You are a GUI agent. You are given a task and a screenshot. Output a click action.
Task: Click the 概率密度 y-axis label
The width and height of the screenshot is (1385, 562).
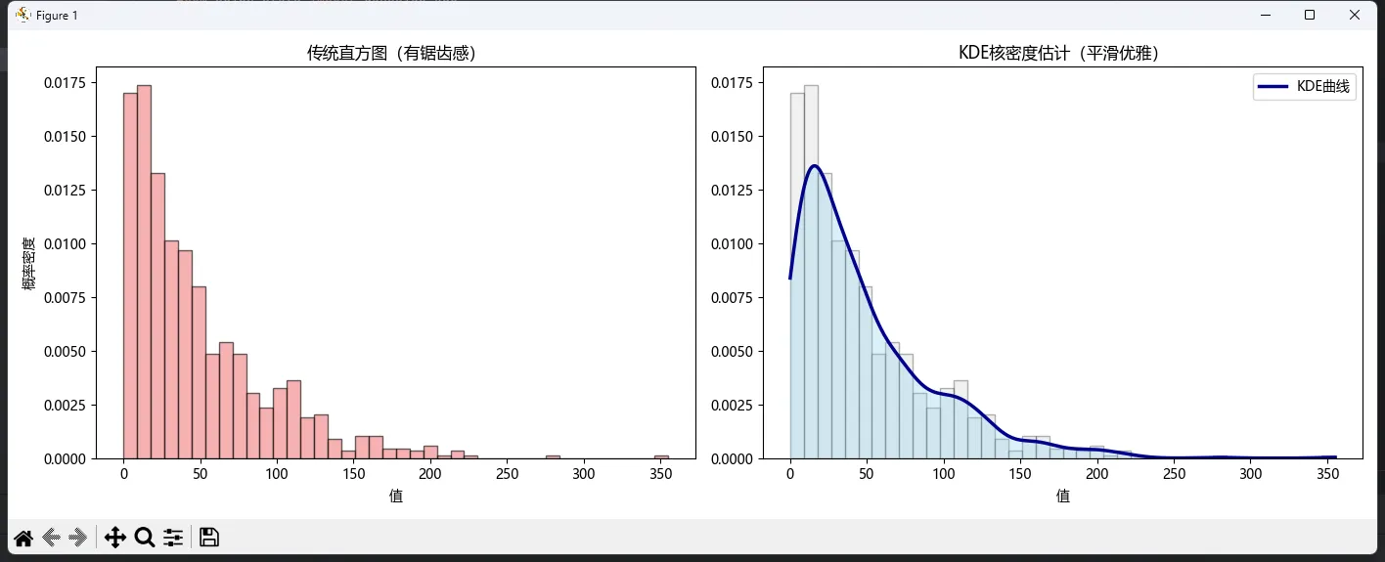(29, 263)
